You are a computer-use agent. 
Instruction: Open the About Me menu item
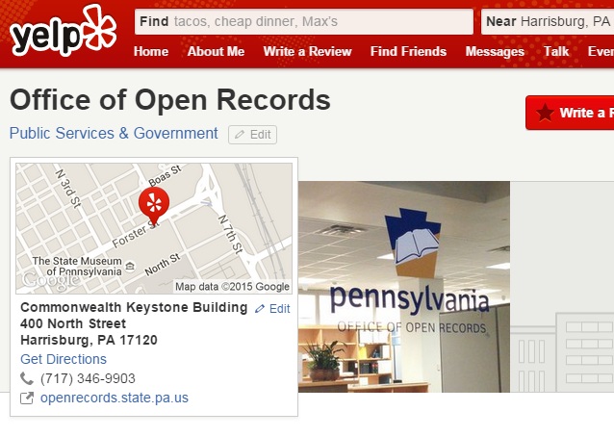(x=216, y=51)
